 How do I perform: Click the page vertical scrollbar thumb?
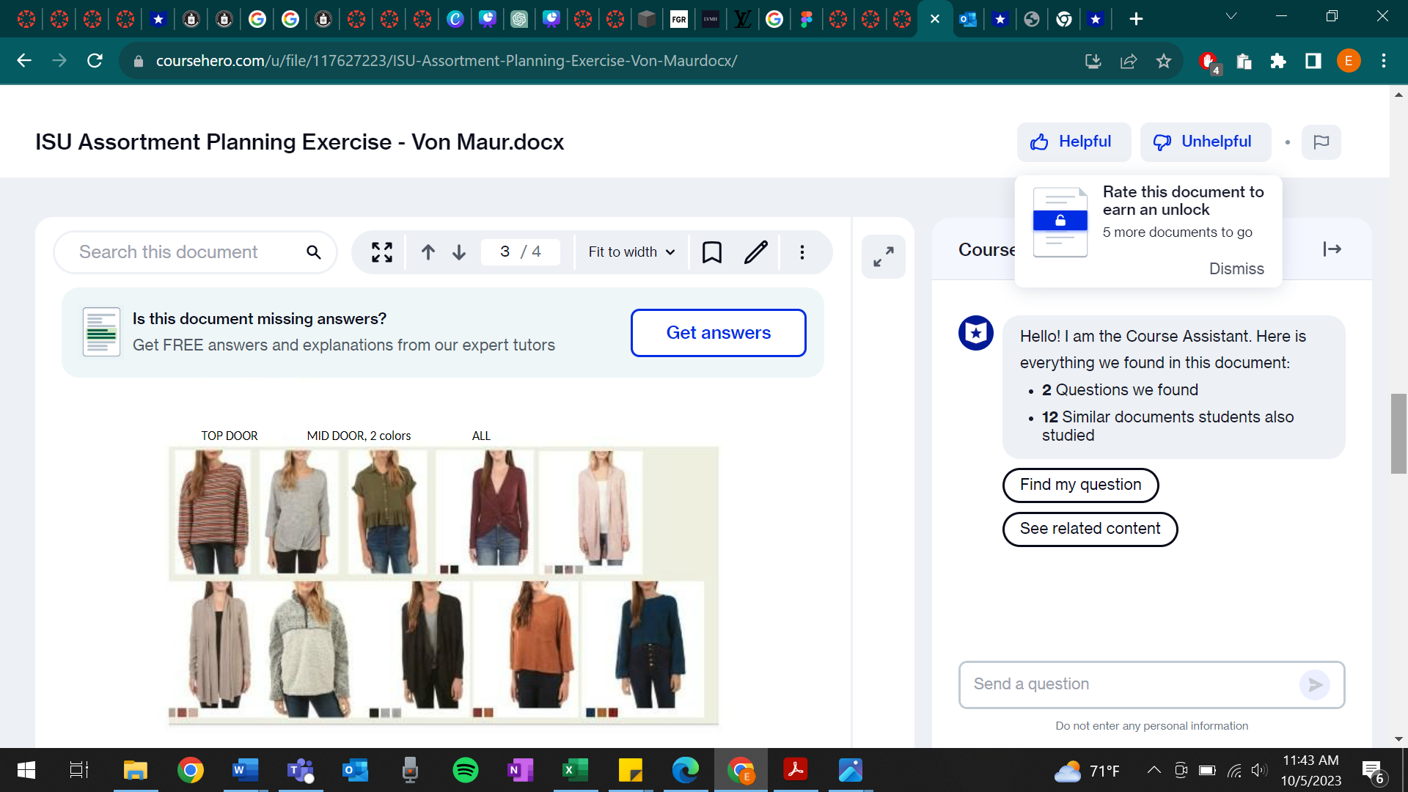pos(1398,433)
